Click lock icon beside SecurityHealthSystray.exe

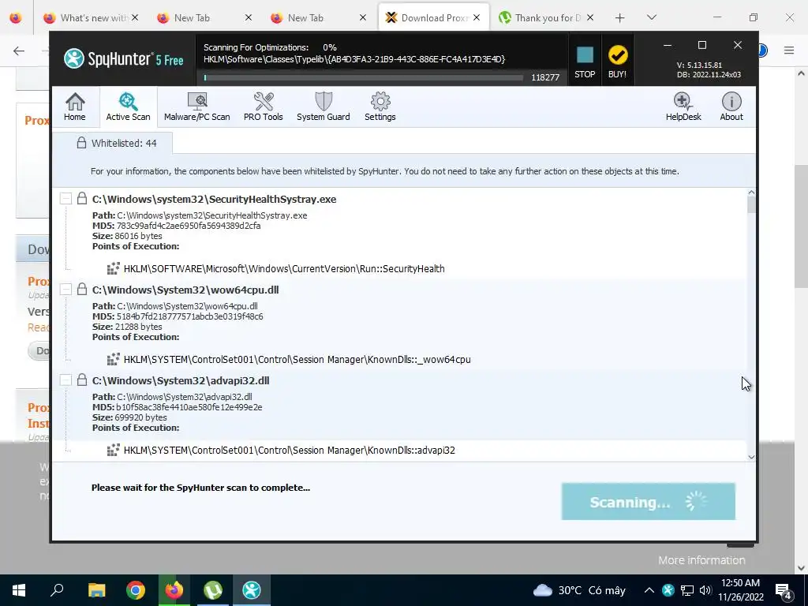click(x=82, y=198)
